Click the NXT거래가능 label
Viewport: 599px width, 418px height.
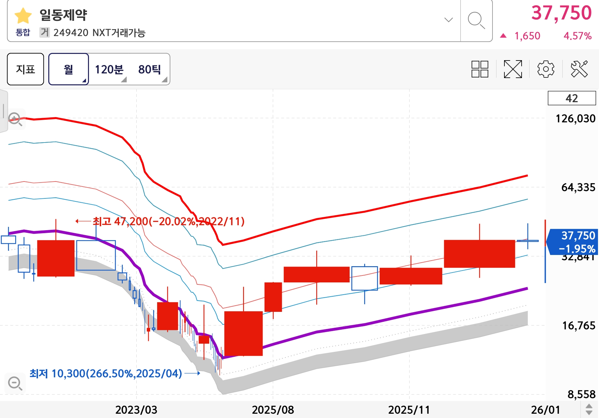(119, 32)
